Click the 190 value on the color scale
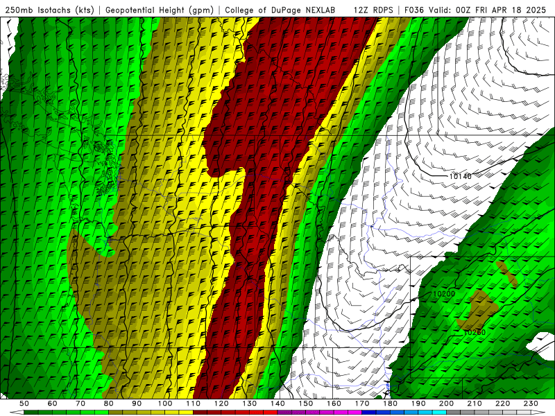Screen dimensions: 555x416 click(418, 404)
